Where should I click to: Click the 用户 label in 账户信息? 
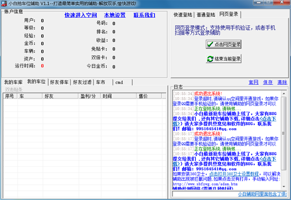[x=30, y=21]
